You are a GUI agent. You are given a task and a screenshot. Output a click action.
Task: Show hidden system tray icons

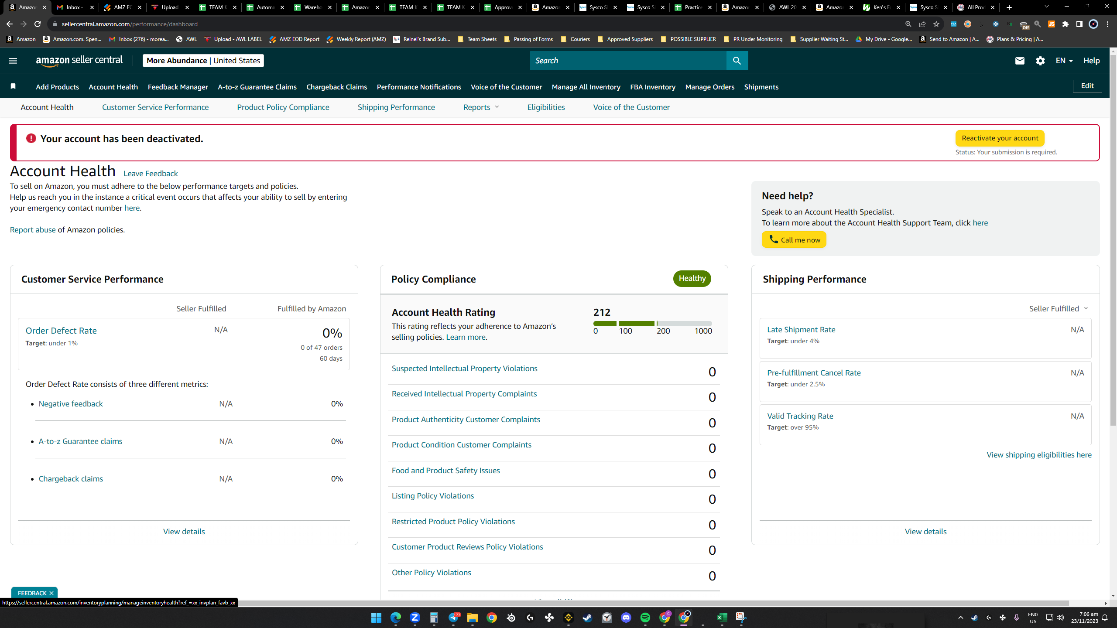960,618
